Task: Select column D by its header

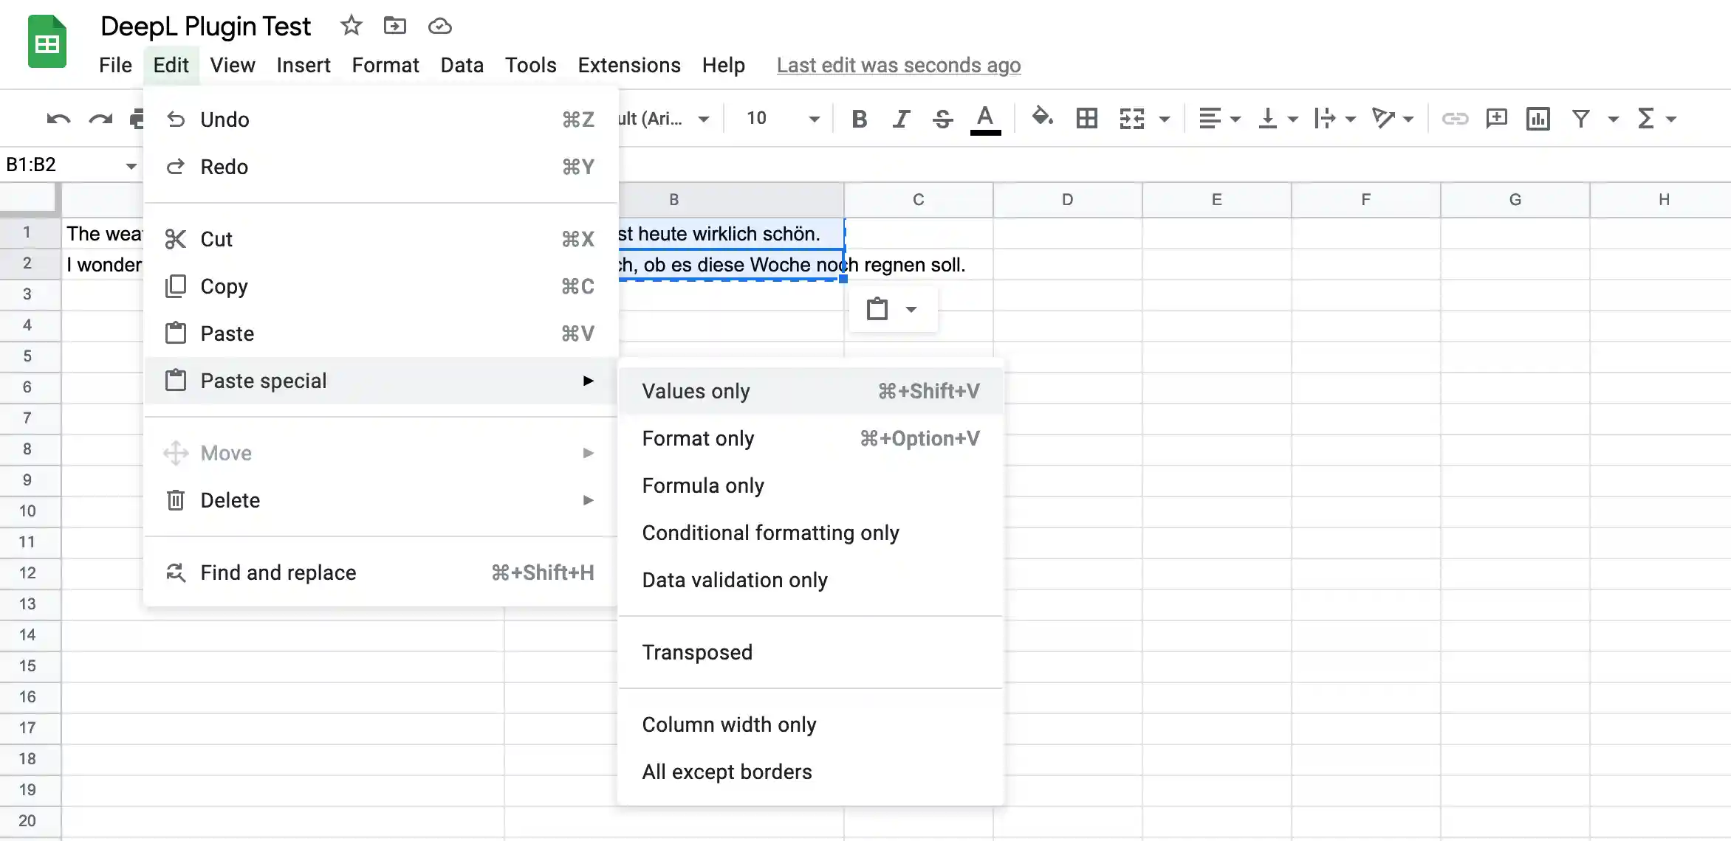Action: click(1067, 199)
